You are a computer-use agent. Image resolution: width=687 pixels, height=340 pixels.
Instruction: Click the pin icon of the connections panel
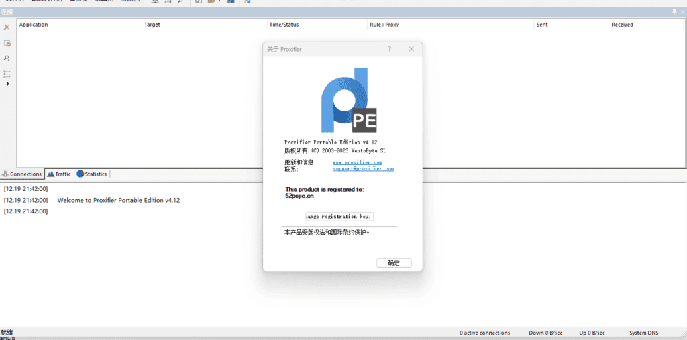click(x=674, y=12)
